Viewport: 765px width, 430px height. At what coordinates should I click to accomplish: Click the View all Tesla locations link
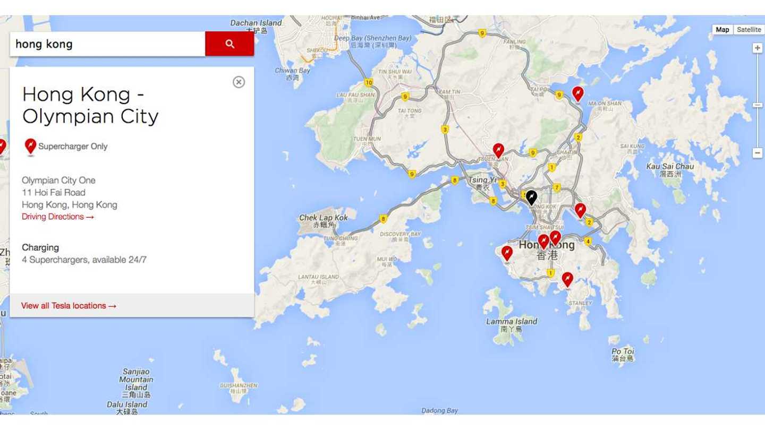(68, 305)
